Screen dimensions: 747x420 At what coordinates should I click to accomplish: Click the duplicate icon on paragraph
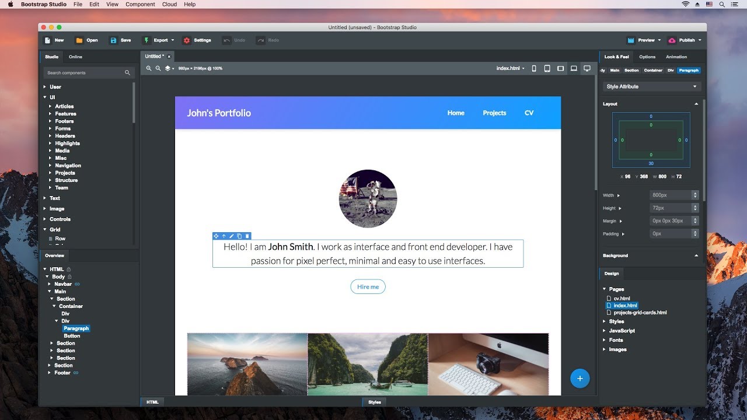(x=239, y=236)
